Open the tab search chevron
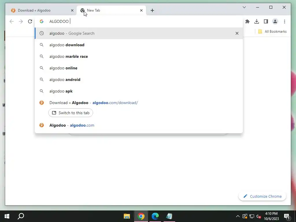Image resolution: width=296 pixels, height=222 pixels. tap(244, 7)
